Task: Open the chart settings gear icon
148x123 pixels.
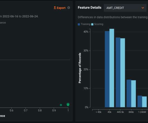Action: (x=69, y=8)
